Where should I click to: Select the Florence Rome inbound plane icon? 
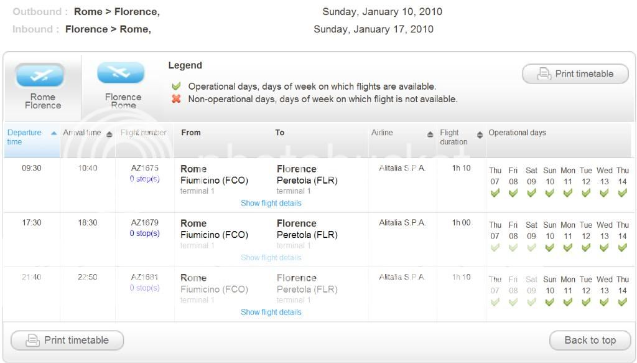pos(121,73)
